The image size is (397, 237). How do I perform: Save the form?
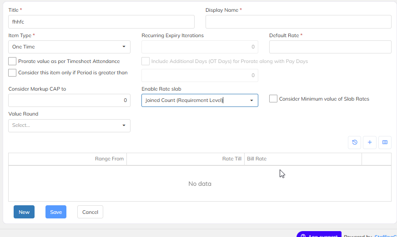(x=56, y=212)
